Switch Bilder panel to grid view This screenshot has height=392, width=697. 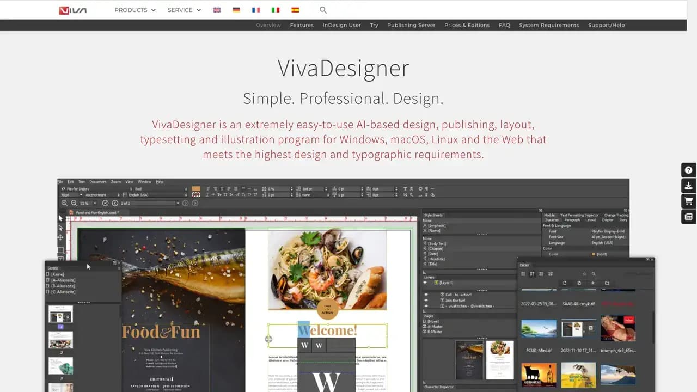click(532, 274)
